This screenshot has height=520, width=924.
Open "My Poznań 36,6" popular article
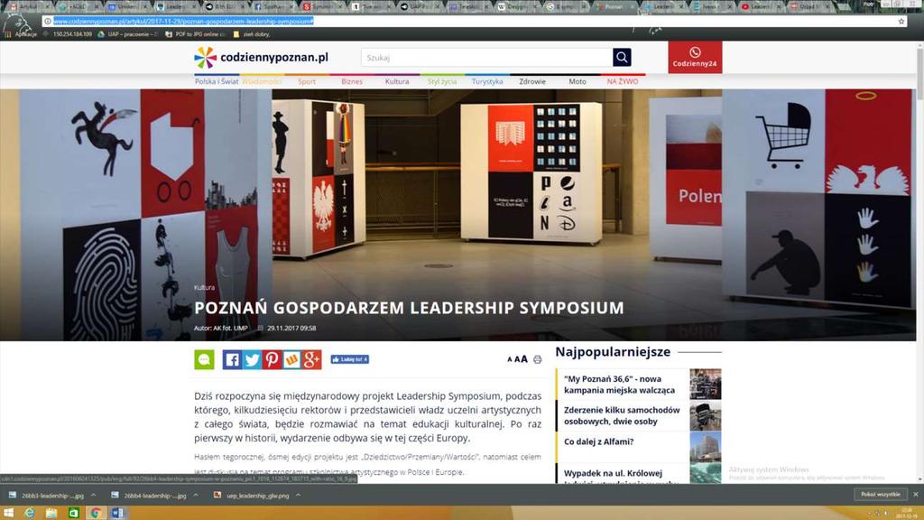point(619,385)
